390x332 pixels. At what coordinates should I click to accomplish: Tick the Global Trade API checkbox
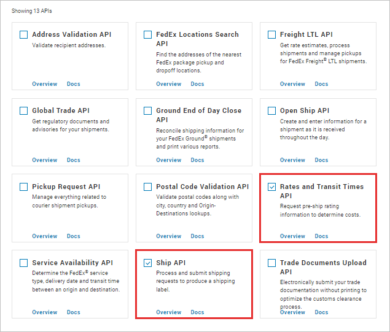click(x=24, y=111)
